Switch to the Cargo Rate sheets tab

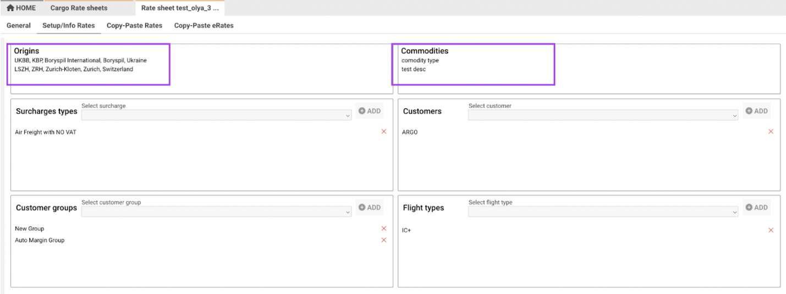pos(79,8)
